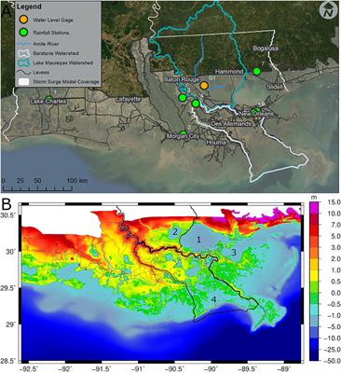Click the dark blue bottom color bar segment
341x373 pixels.
[x=314, y=355]
